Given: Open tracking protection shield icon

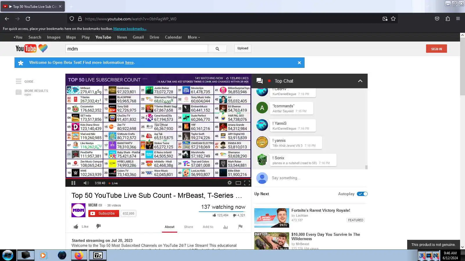Looking at the screenshot, I should 72,19.
